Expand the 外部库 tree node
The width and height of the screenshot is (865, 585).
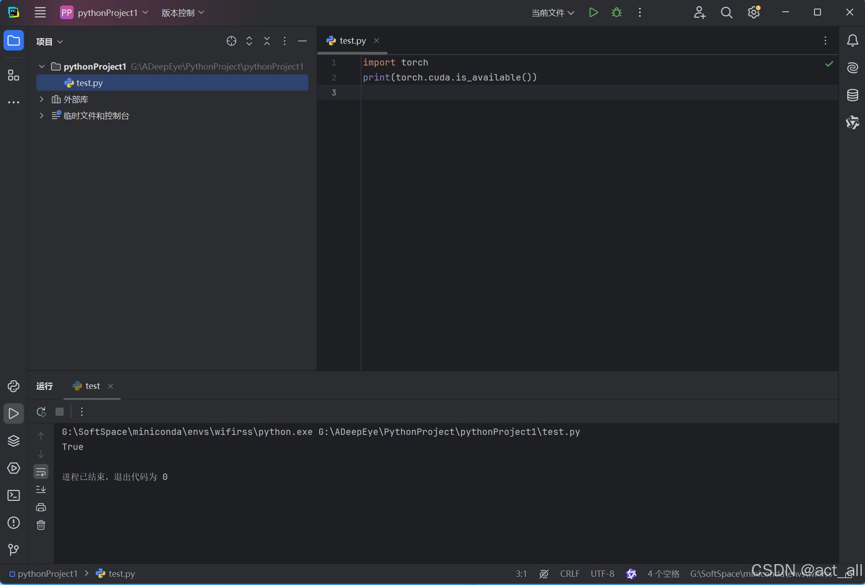pos(41,99)
